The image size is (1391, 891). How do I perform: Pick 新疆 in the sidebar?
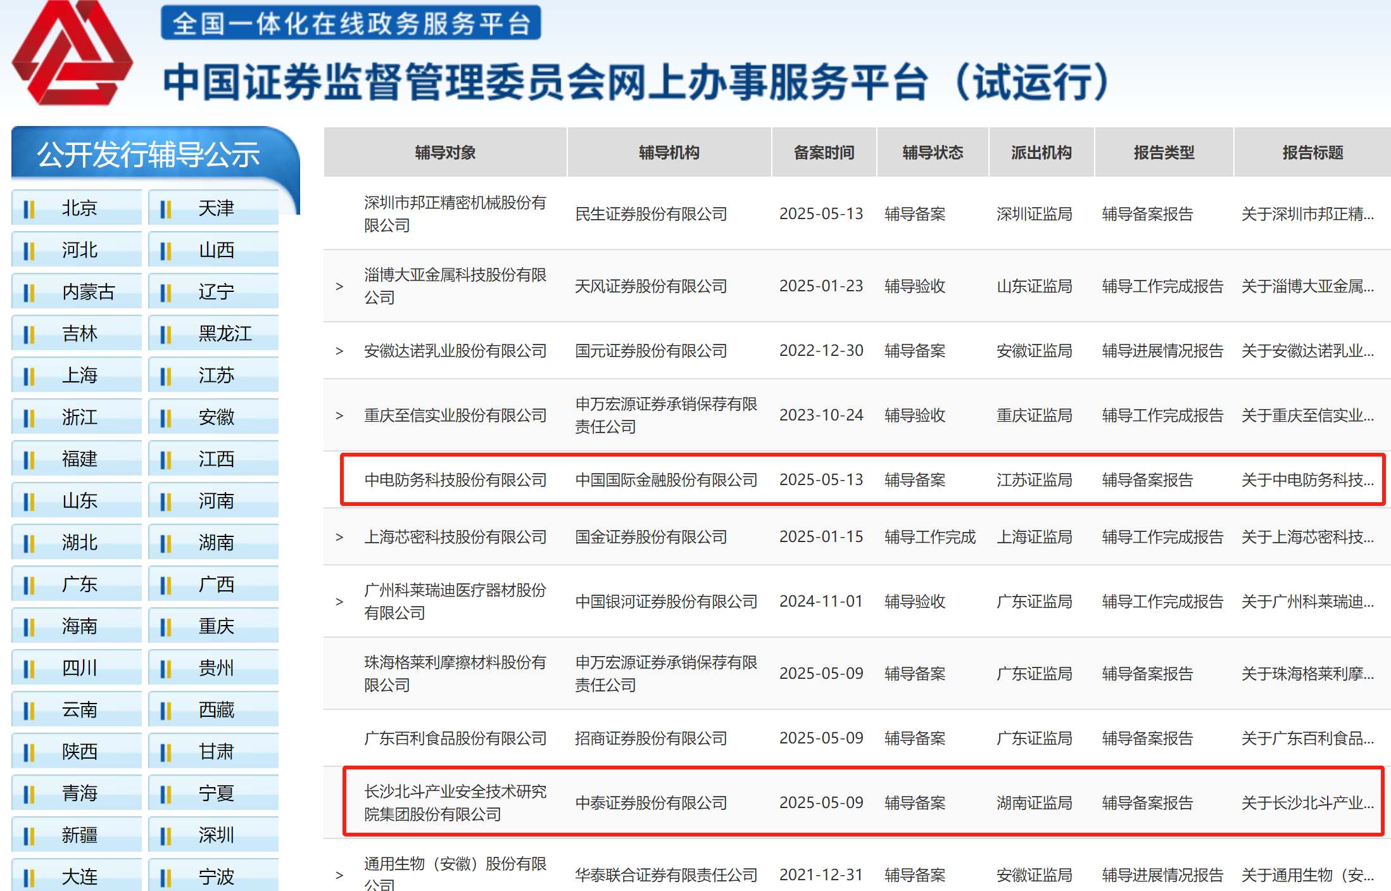pyautogui.click(x=77, y=835)
